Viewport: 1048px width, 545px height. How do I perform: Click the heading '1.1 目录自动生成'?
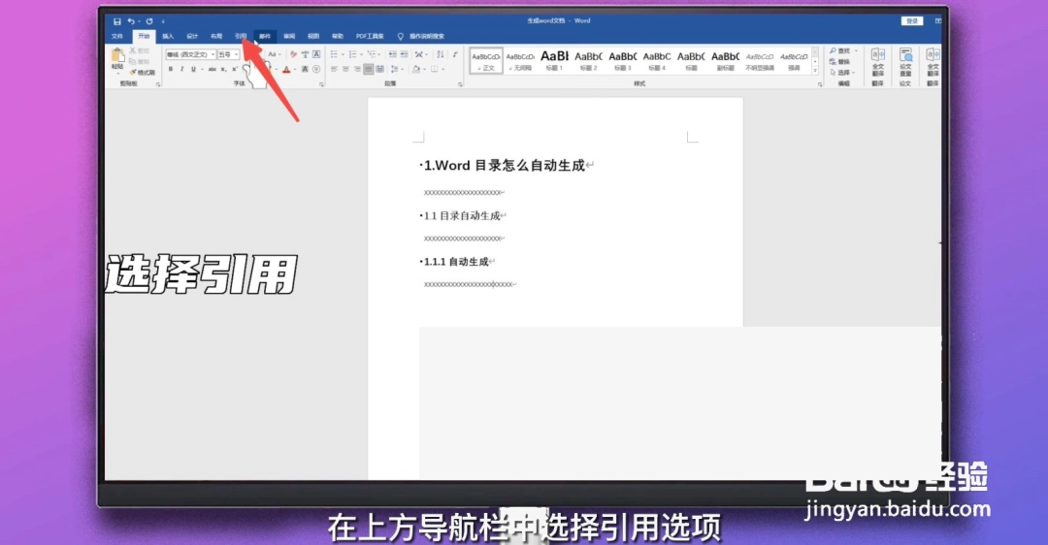462,215
